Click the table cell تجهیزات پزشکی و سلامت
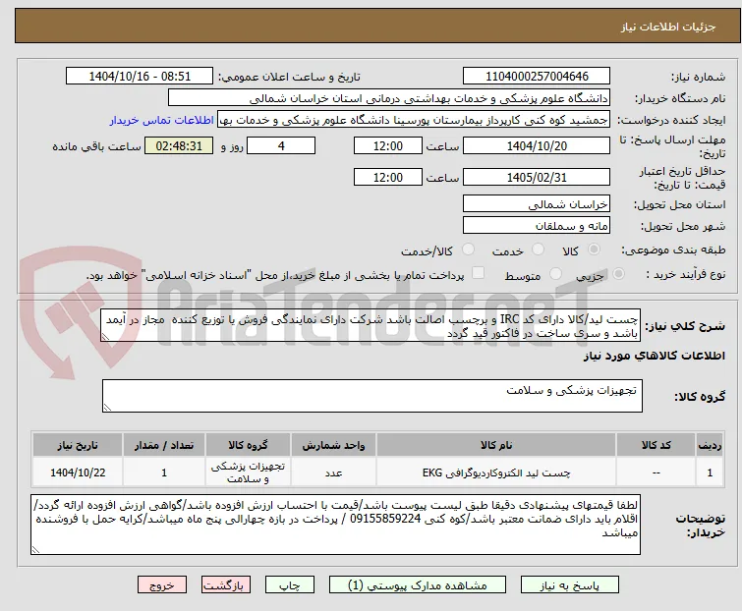742x611 pixels. point(248,472)
